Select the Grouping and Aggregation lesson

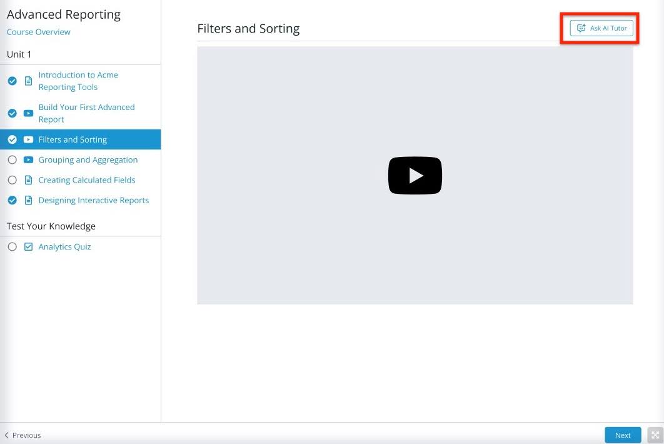click(88, 160)
